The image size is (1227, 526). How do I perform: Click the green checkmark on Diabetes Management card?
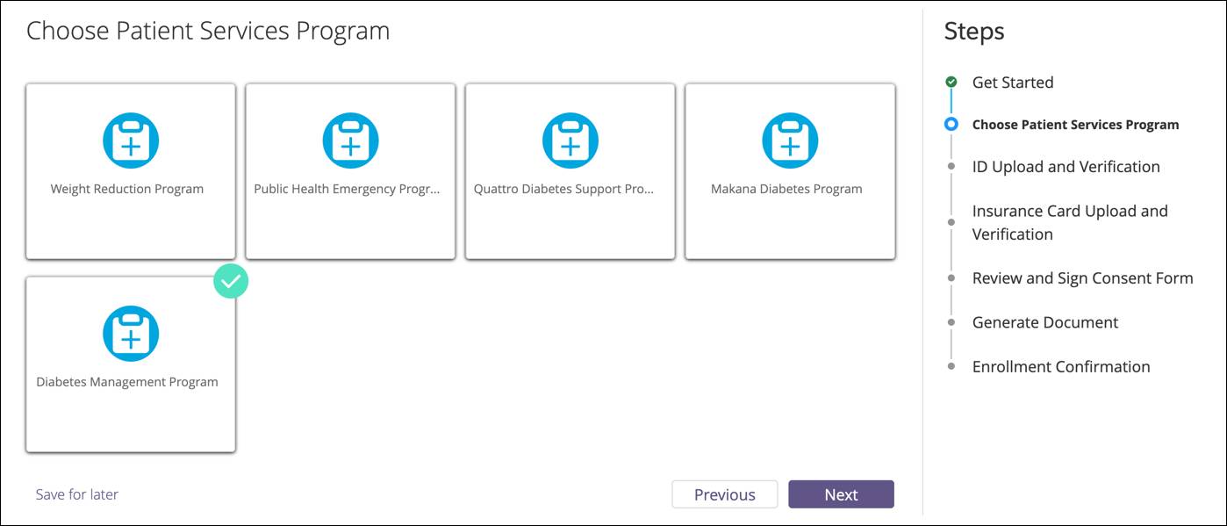[231, 281]
